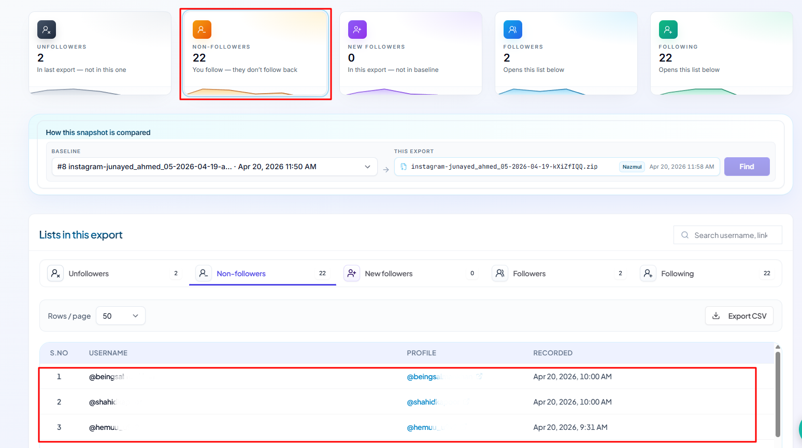Screen dimensions: 802x448
Task: Click the Followers tab icon
Action: click(x=500, y=273)
